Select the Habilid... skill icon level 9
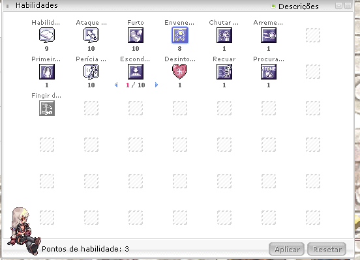 [x=47, y=35]
